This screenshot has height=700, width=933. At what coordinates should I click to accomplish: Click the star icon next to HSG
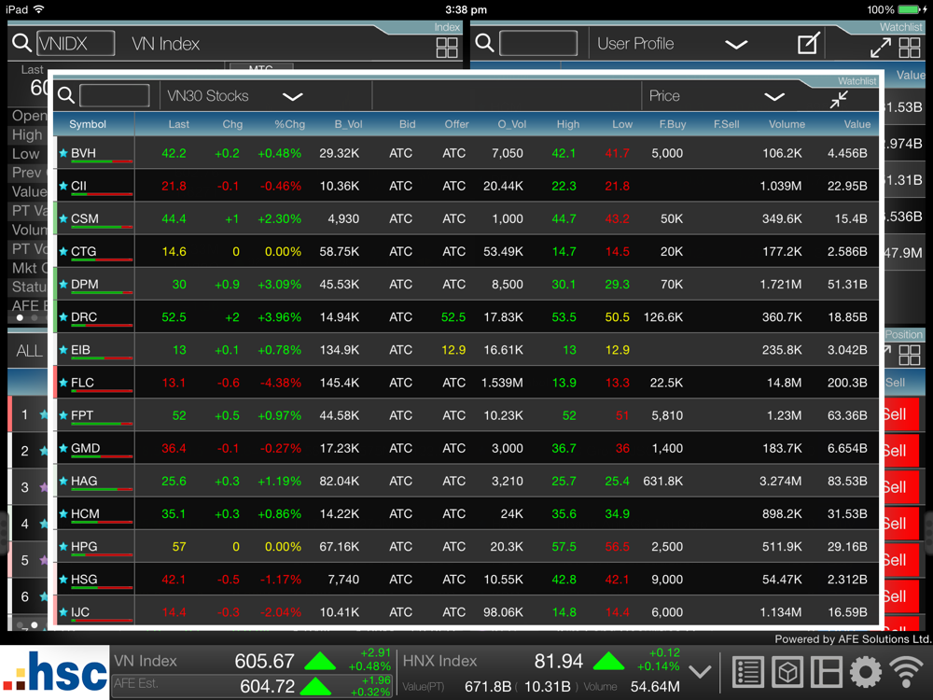[x=63, y=579]
